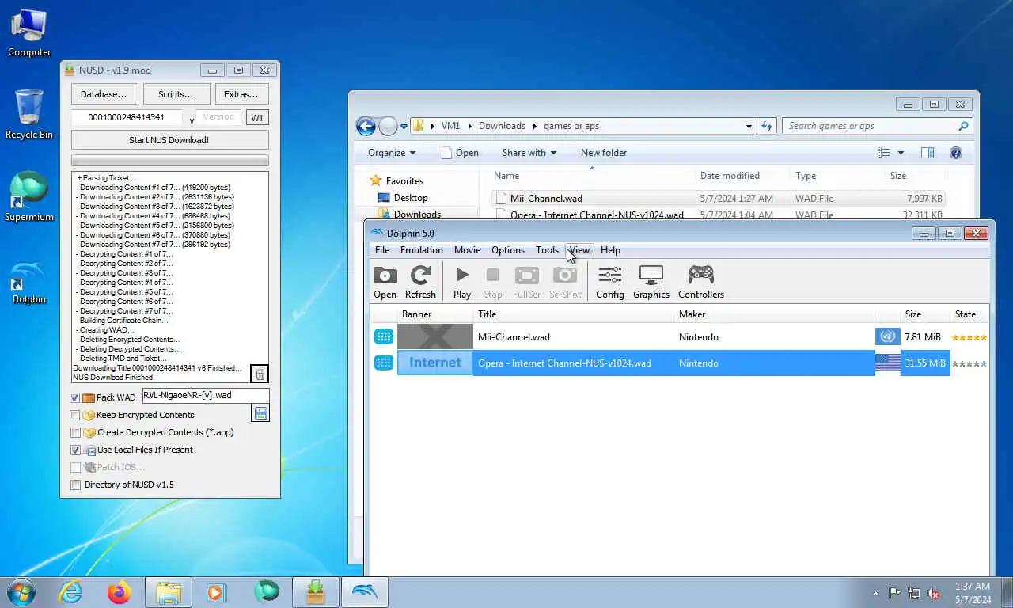Click Wii platform icon for Opera Internet Channel
The image size is (1013, 608).
pyautogui.click(x=384, y=363)
